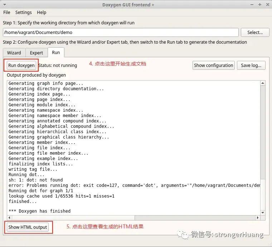Click Show configuration button
Screen dimensions: 272x247
[x=214, y=66]
